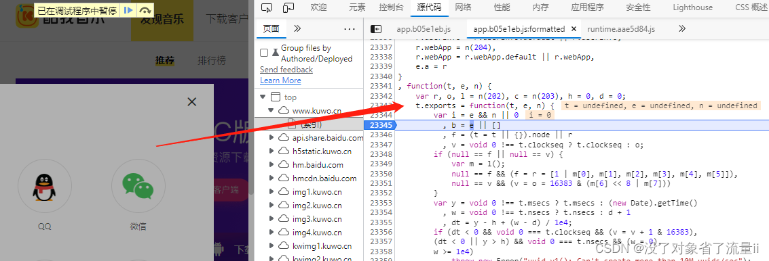Screen dimensions: 769x261
Task: Expand hmcdn.baidu.com tree node
Action: pyautogui.click(x=271, y=179)
